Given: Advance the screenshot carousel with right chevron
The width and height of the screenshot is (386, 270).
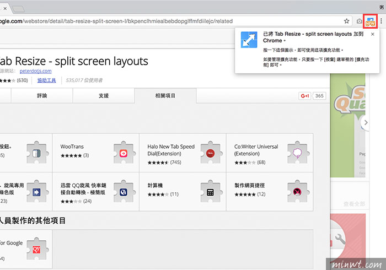Looking at the screenshot, I should pos(366,122).
